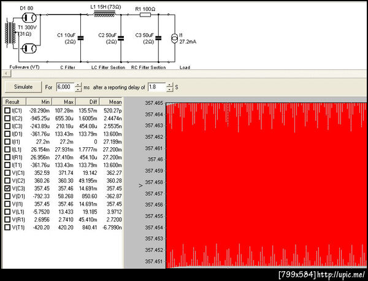Click the reporting delay field 1.8
The image size is (368, 281).
point(157,87)
